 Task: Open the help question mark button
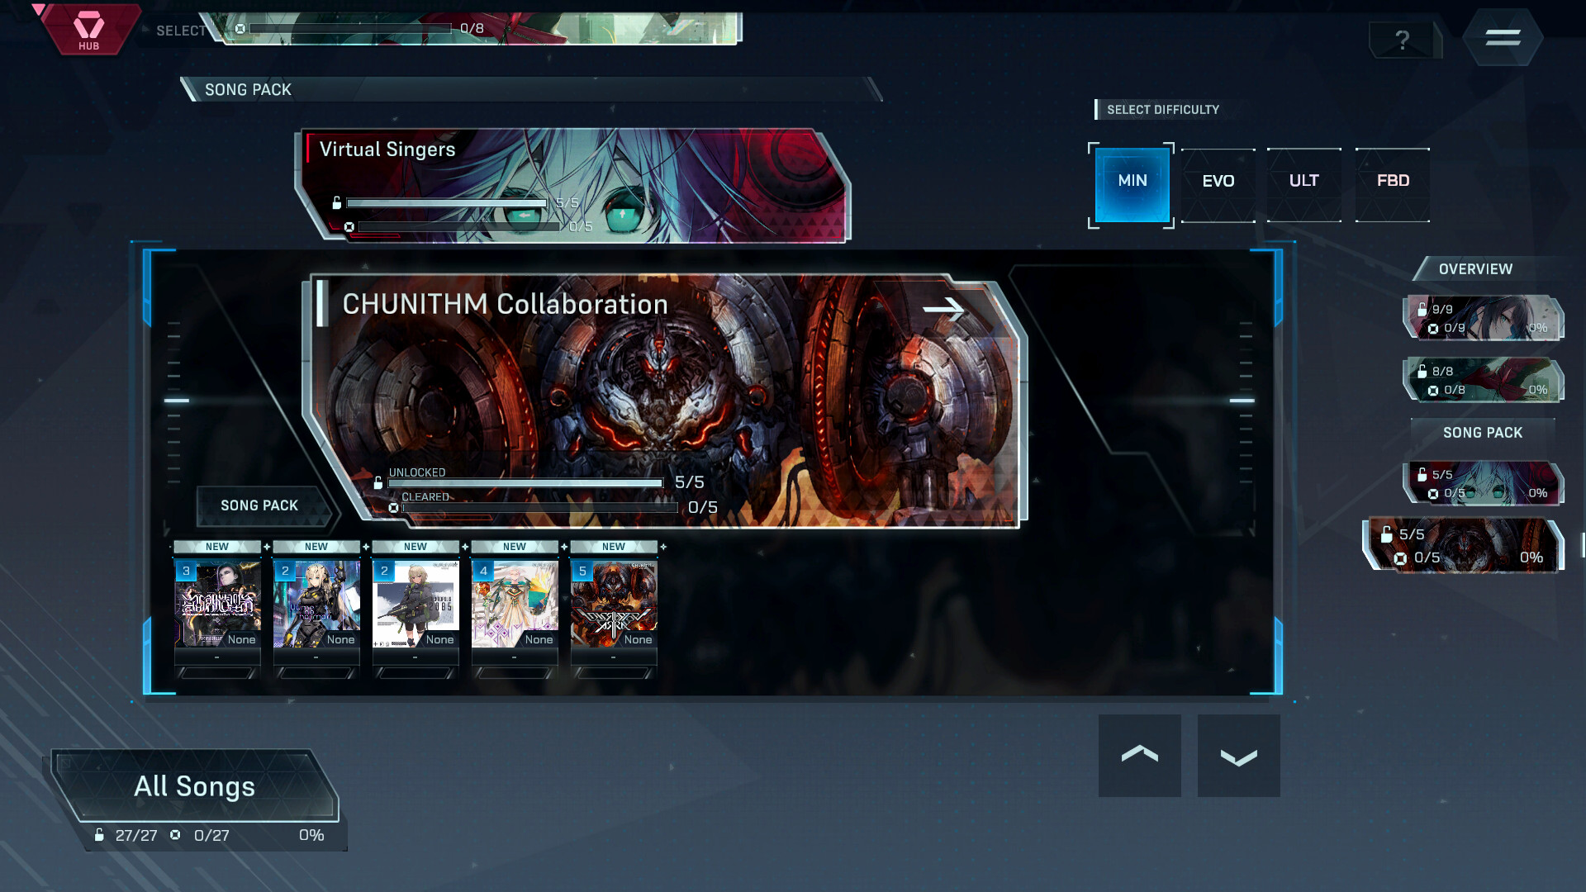(1403, 39)
